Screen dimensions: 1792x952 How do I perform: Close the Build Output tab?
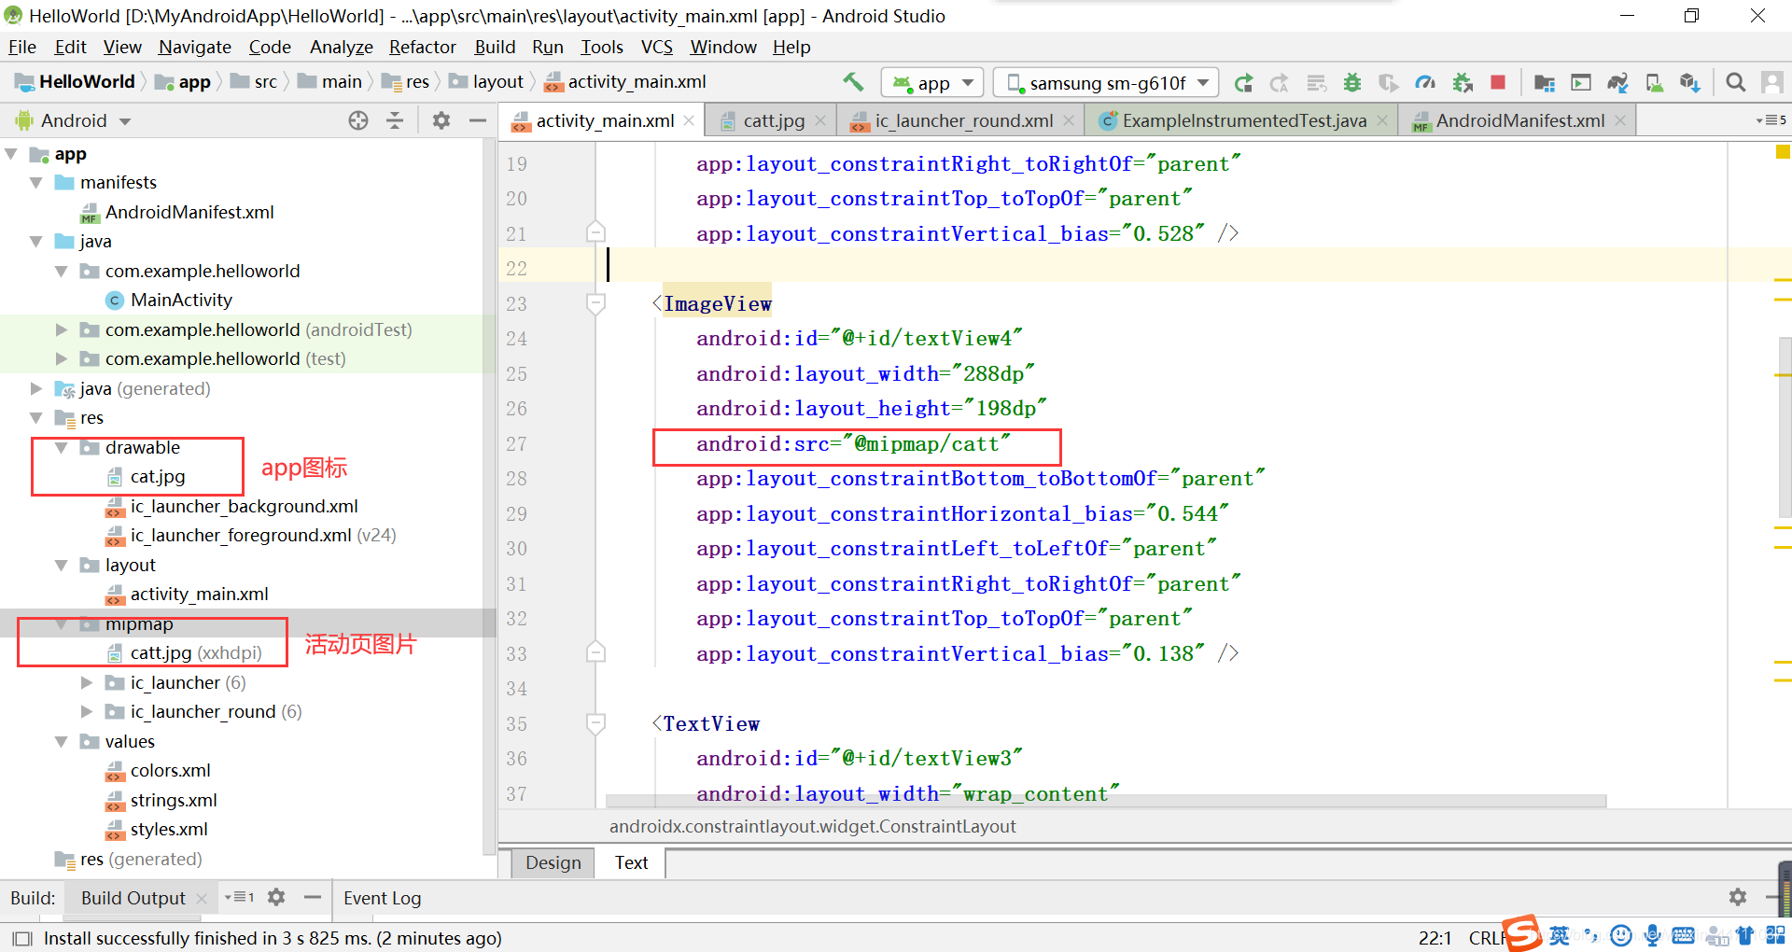click(202, 899)
